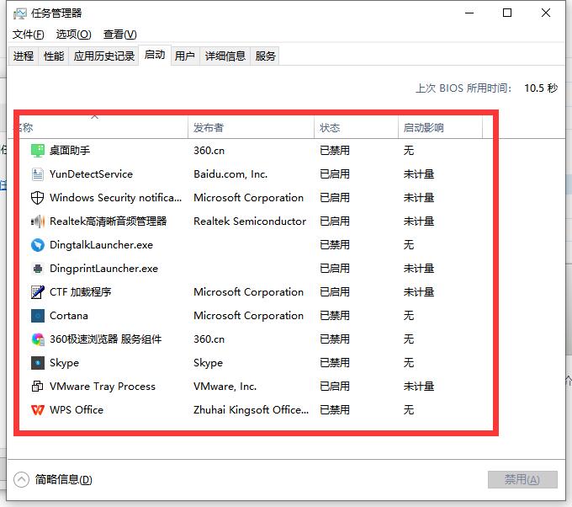Switch to the 性能 tab
This screenshot has height=507, width=572.
coord(54,56)
